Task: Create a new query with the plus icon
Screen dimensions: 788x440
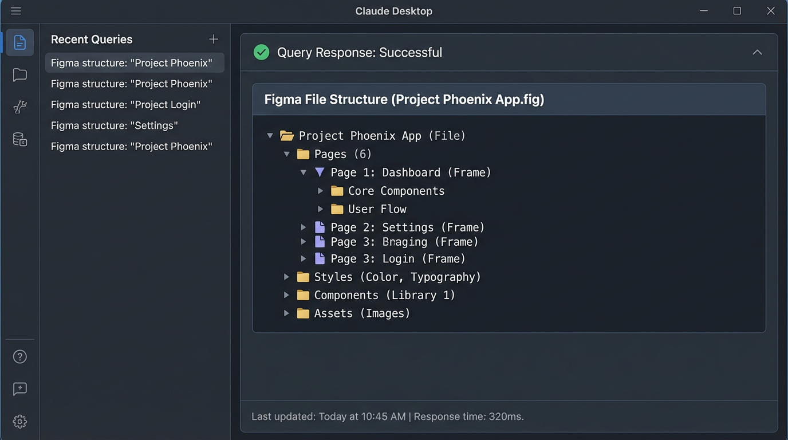Action: point(213,39)
